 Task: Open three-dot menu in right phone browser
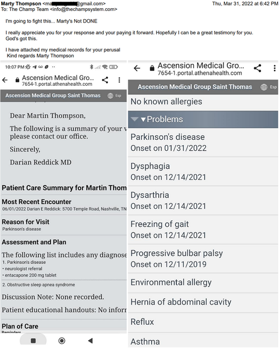274,68
